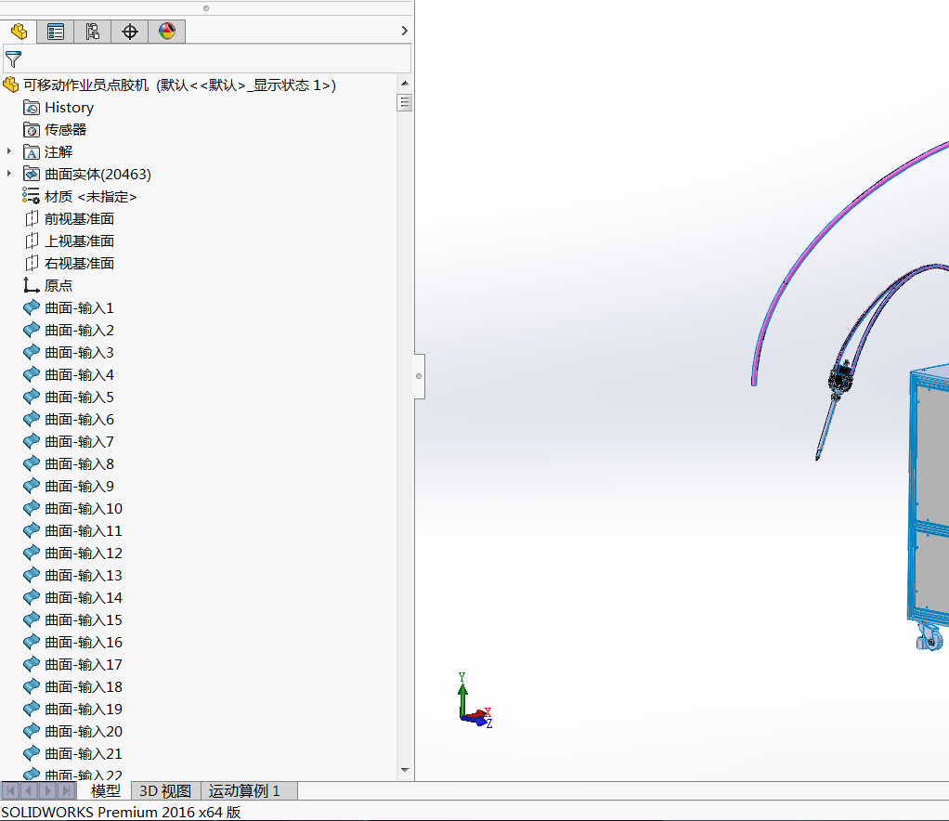Click the 曲面-输入18 feature text
The width and height of the screenshot is (949, 821).
[x=84, y=686]
